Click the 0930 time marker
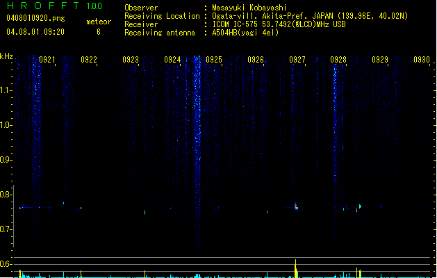The image size is (437, 278). [x=422, y=60]
